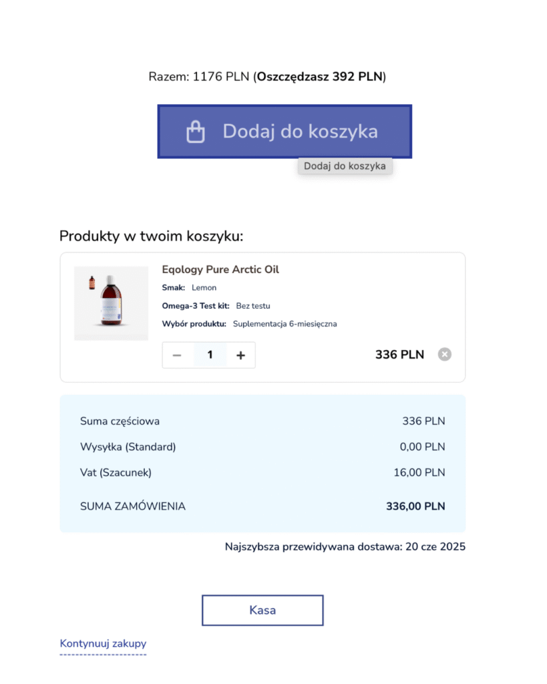The image size is (547, 684).
Task: Click the Dodaj do koszyka button label
Action: [x=300, y=132]
